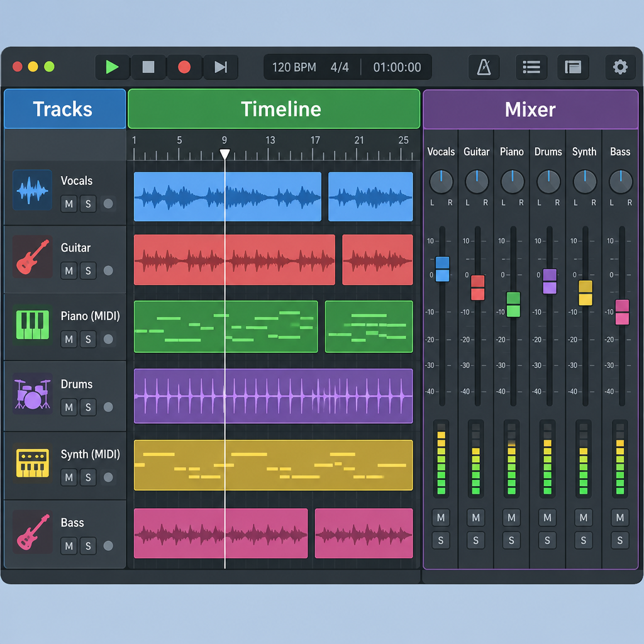Solo the Synth (MIDI) track
Screen dimensions: 644x644
[88, 477]
